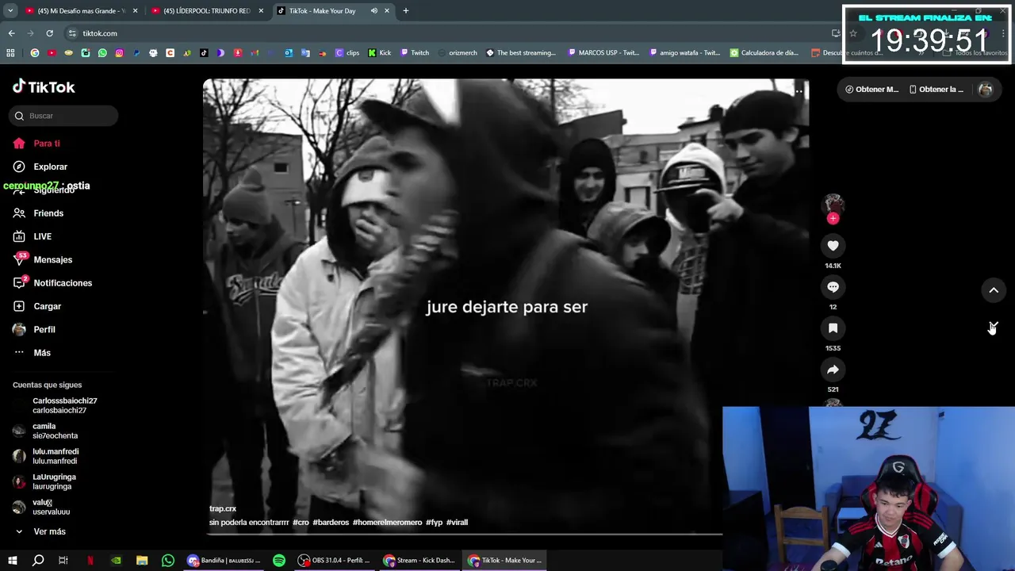This screenshot has width=1015, height=571.
Task: Open Spotify from the taskbar
Action: click(279, 561)
